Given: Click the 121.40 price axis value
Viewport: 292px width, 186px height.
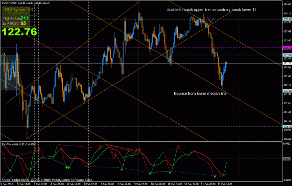Looking at the screenshot, I should (287, 112).
